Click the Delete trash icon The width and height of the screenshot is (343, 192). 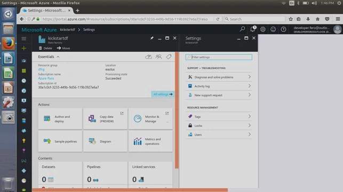(x=40, y=48)
